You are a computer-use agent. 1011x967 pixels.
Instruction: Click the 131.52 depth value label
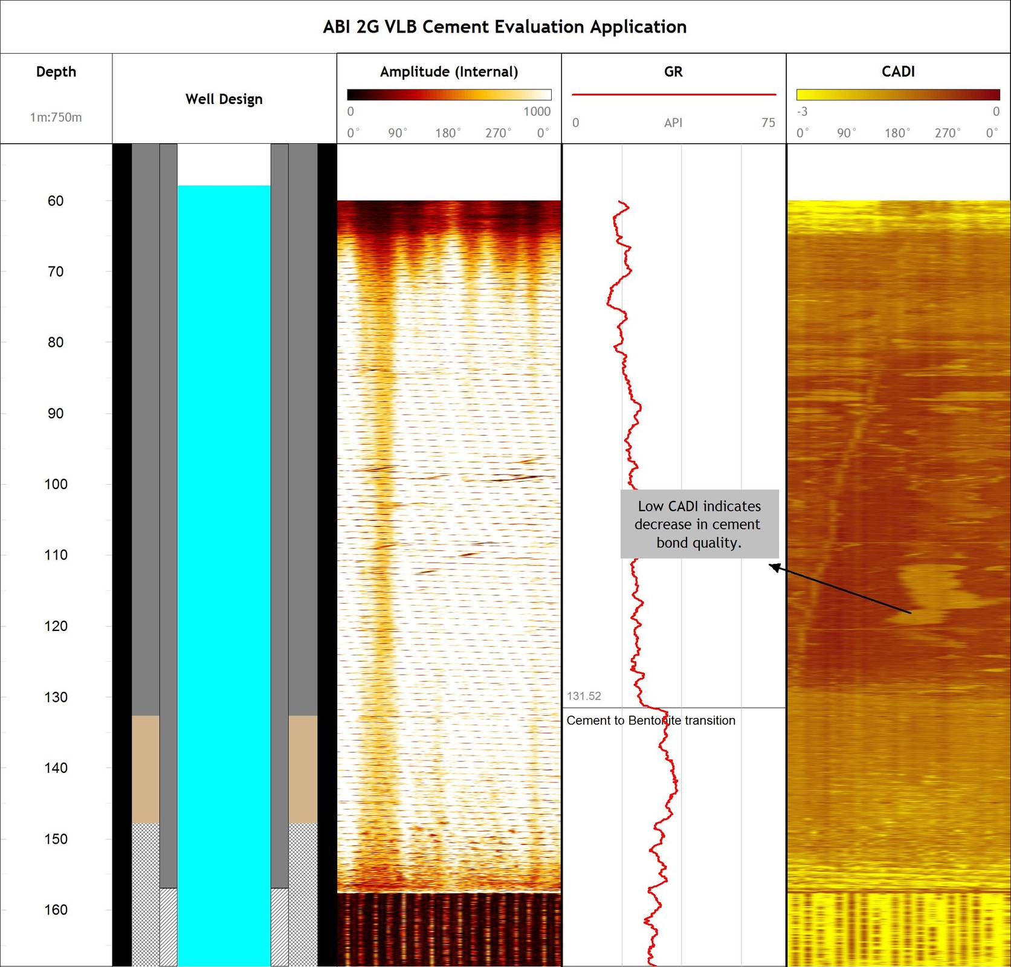(x=583, y=696)
